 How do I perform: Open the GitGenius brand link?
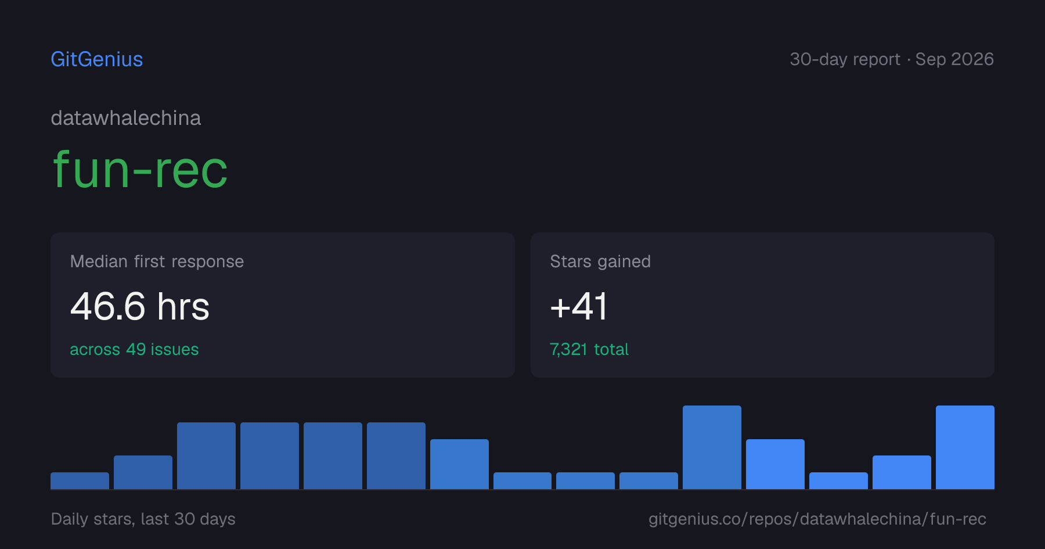click(x=97, y=59)
